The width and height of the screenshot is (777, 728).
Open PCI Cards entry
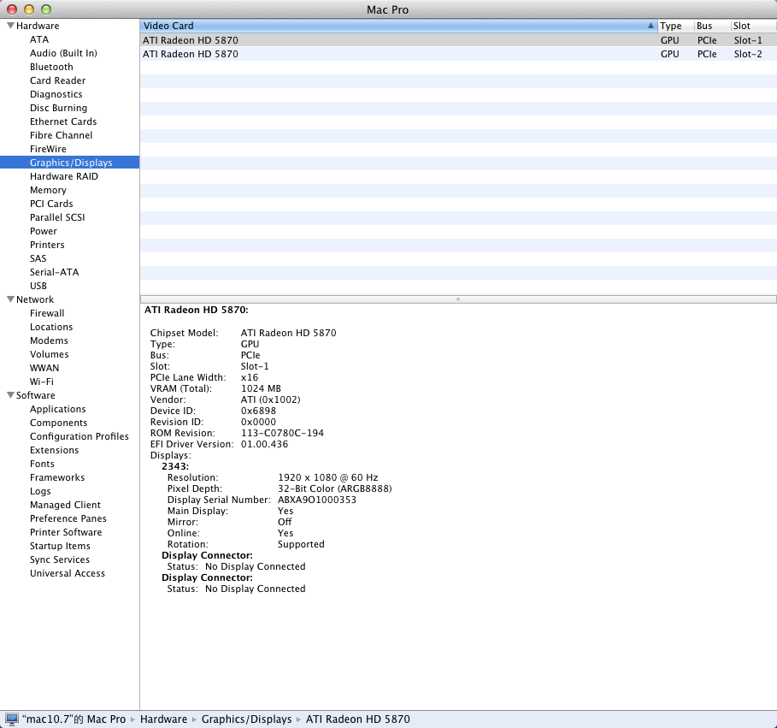51,204
